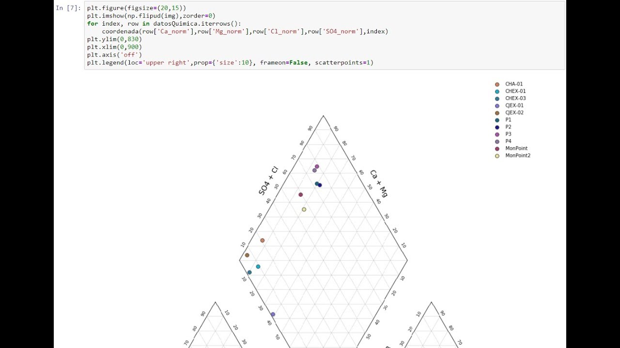620x348 pixels.
Task: Click the coordenada function call line
Action: tap(245, 31)
